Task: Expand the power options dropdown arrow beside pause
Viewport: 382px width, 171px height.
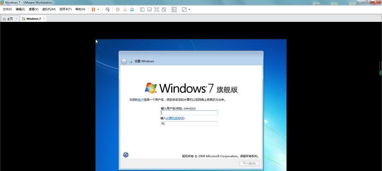Action: coord(98,9)
